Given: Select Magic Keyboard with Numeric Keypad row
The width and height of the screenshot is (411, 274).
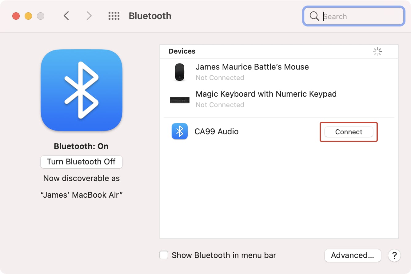Looking at the screenshot, I should tap(279, 99).
